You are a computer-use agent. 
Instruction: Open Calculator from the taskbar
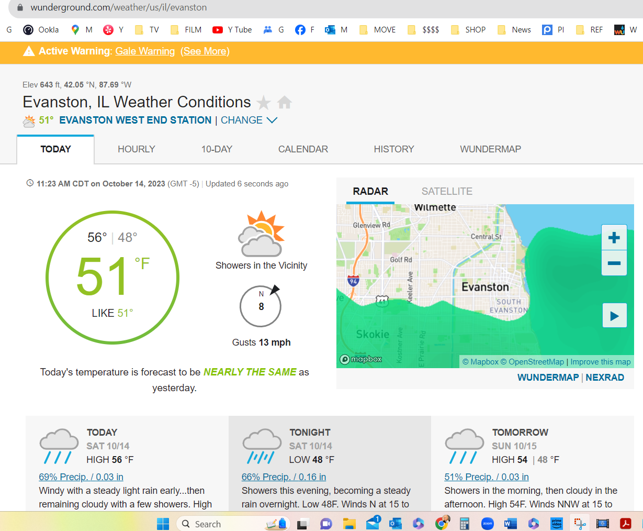[465, 523]
